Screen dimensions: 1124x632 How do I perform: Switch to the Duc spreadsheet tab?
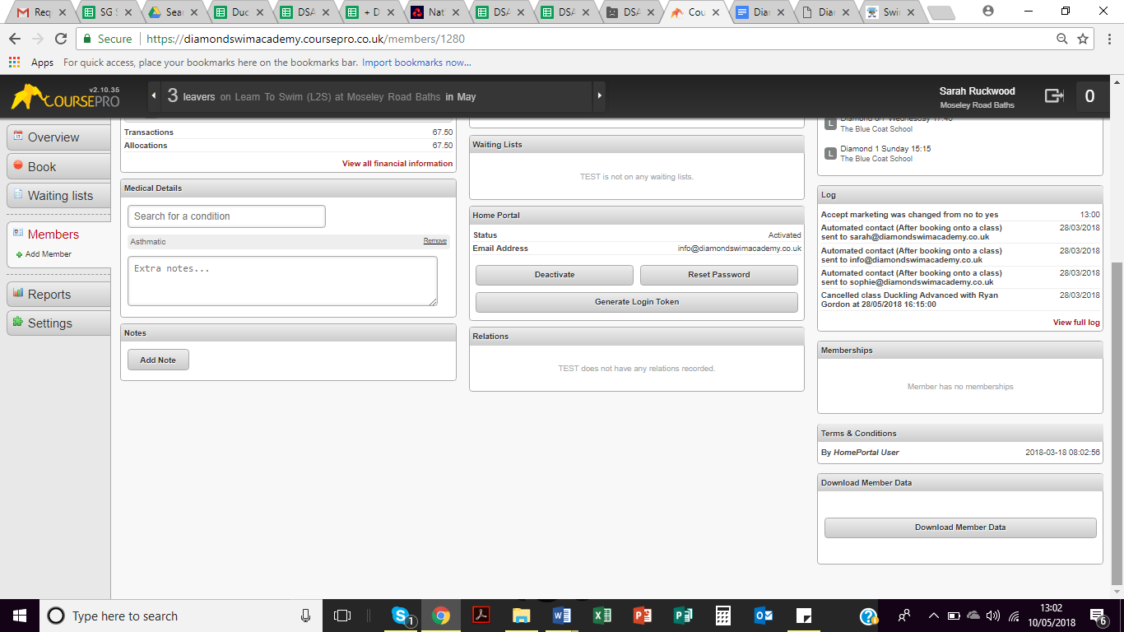tap(239, 12)
